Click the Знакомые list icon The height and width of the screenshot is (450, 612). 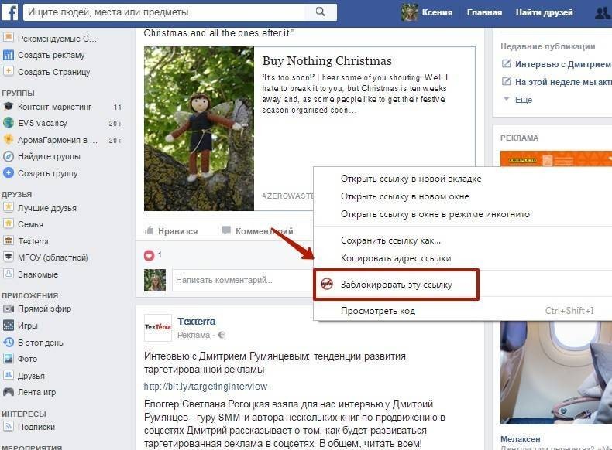click(x=9, y=274)
